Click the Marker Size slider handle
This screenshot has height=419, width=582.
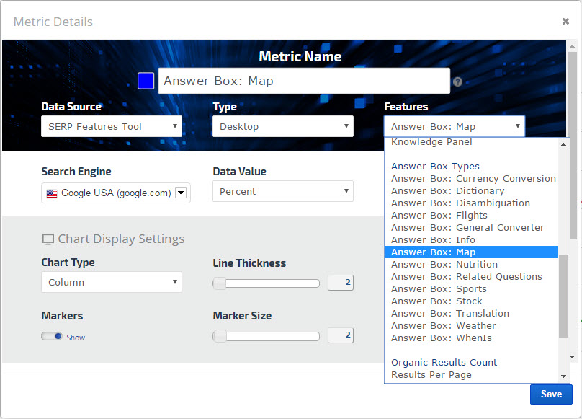pyautogui.click(x=220, y=336)
